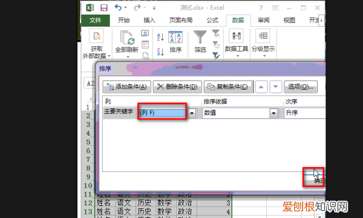Click the Reapply filter icon
The height and width of the screenshot is (218, 363).
pyautogui.click(x=216, y=45)
